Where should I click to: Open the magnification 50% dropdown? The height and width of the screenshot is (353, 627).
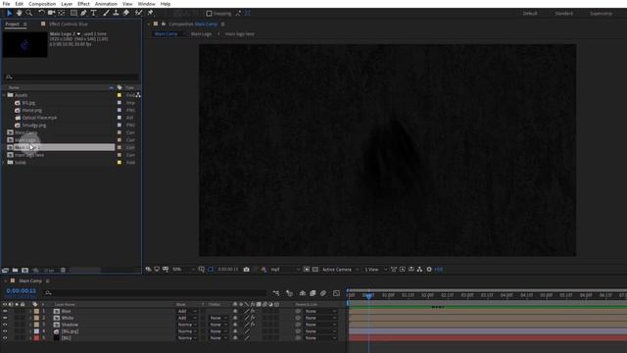pyautogui.click(x=183, y=270)
